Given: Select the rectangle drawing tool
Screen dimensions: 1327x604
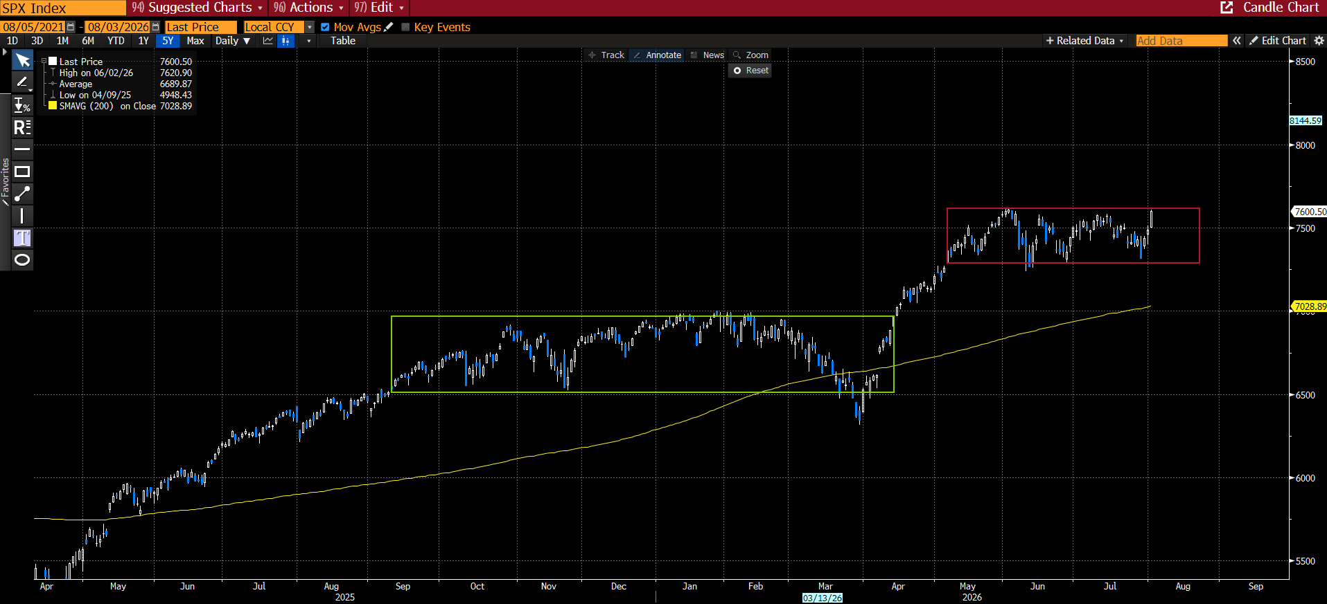Looking at the screenshot, I should click(x=22, y=172).
